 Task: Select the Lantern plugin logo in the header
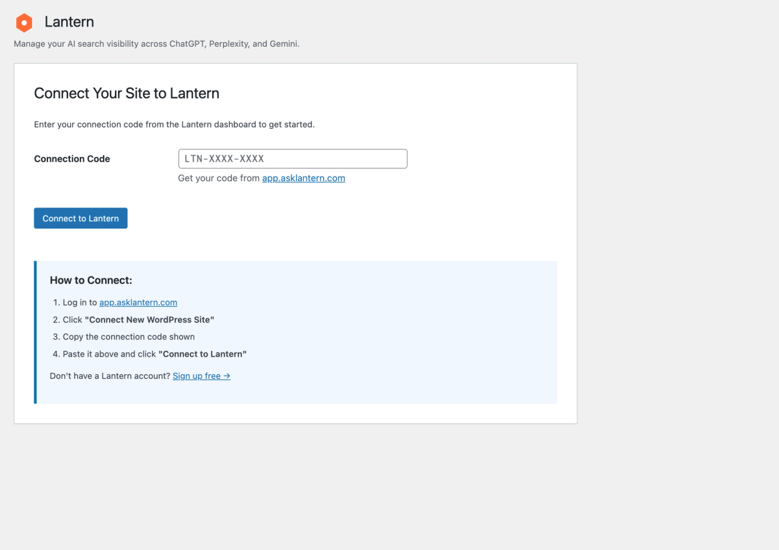pos(23,22)
